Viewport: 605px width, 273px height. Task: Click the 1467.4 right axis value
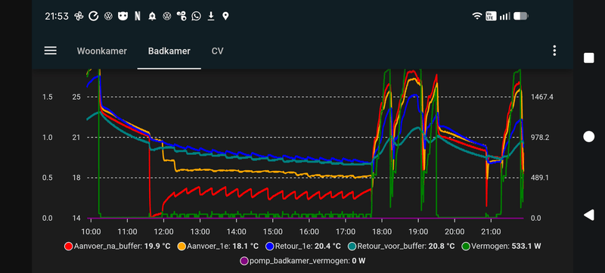click(x=542, y=97)
